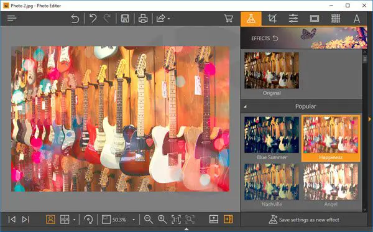Click Save settings as new effect

point(304,220)
